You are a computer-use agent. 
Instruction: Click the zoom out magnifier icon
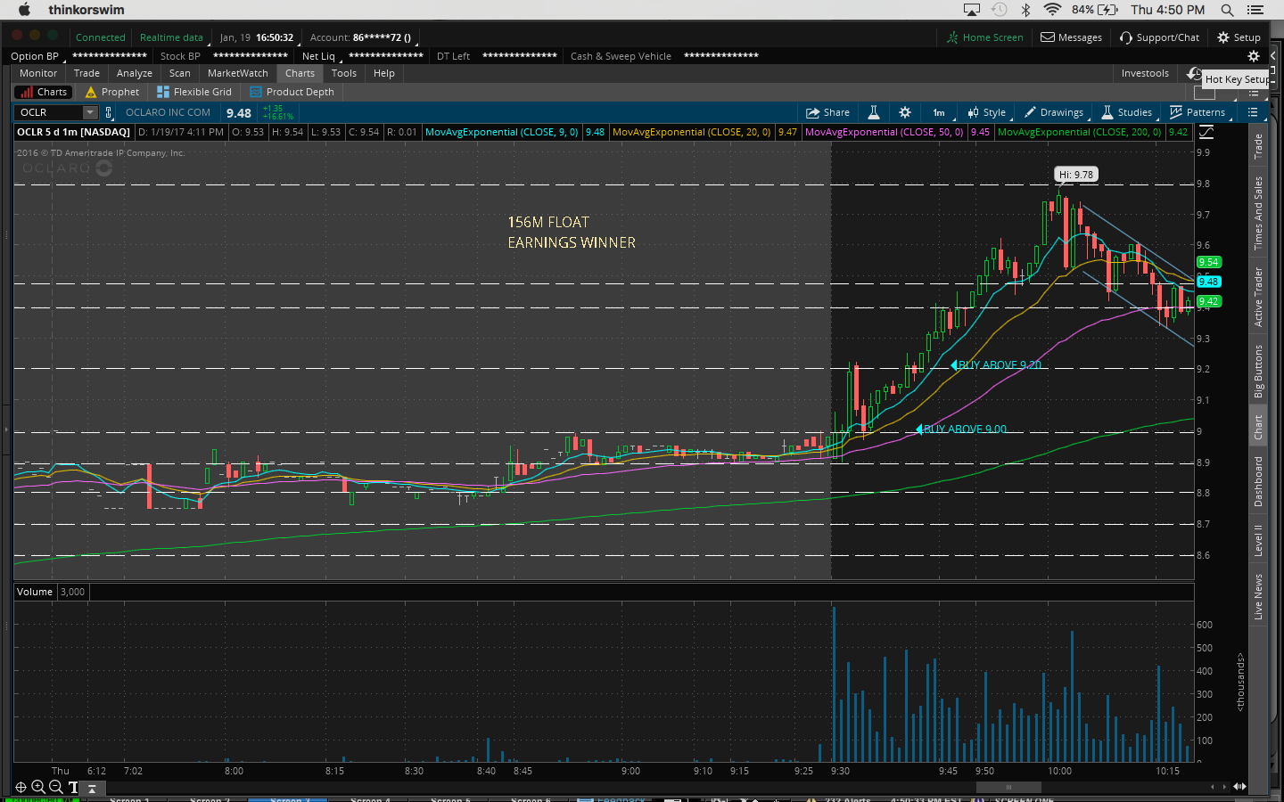55,787
